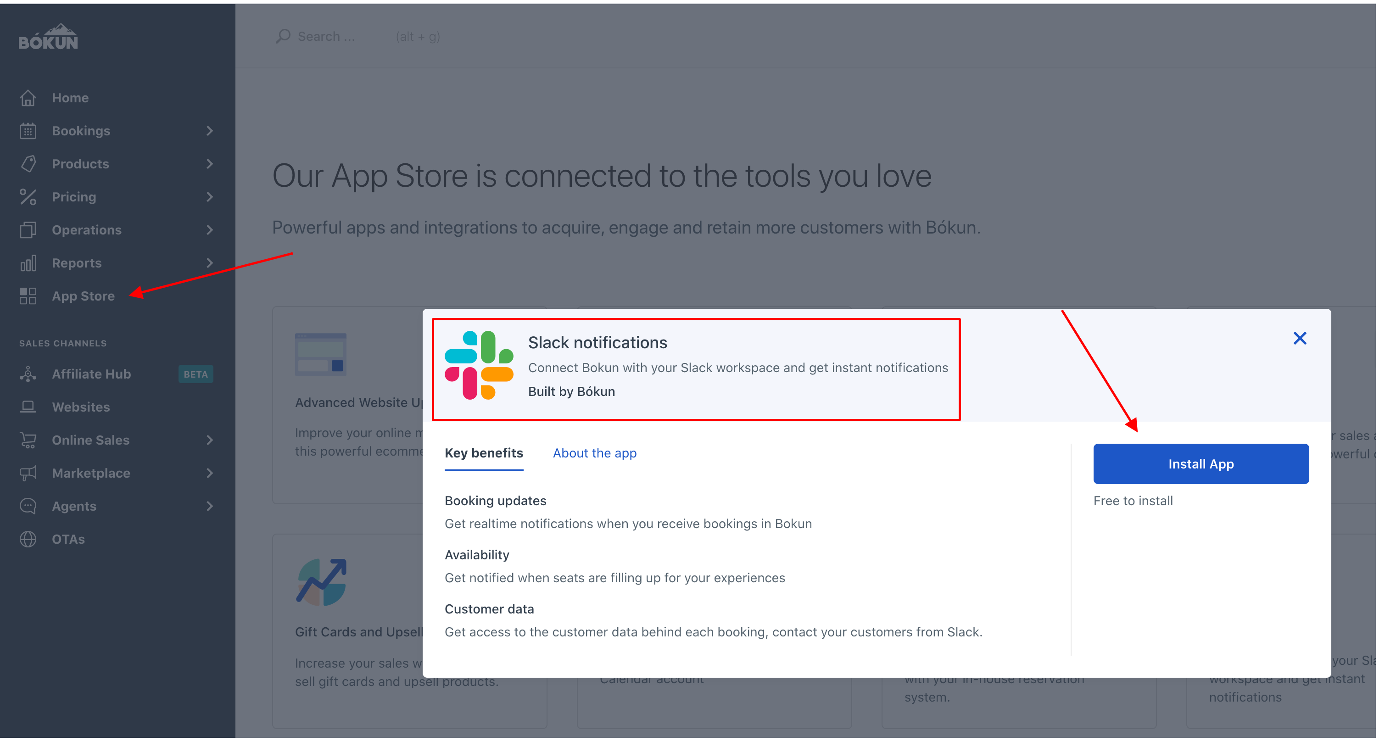Screen dimensions: 1385x747
Task: Expand the Pricing menu chevron
Action: pyautogui.click(x=211, y=198)
